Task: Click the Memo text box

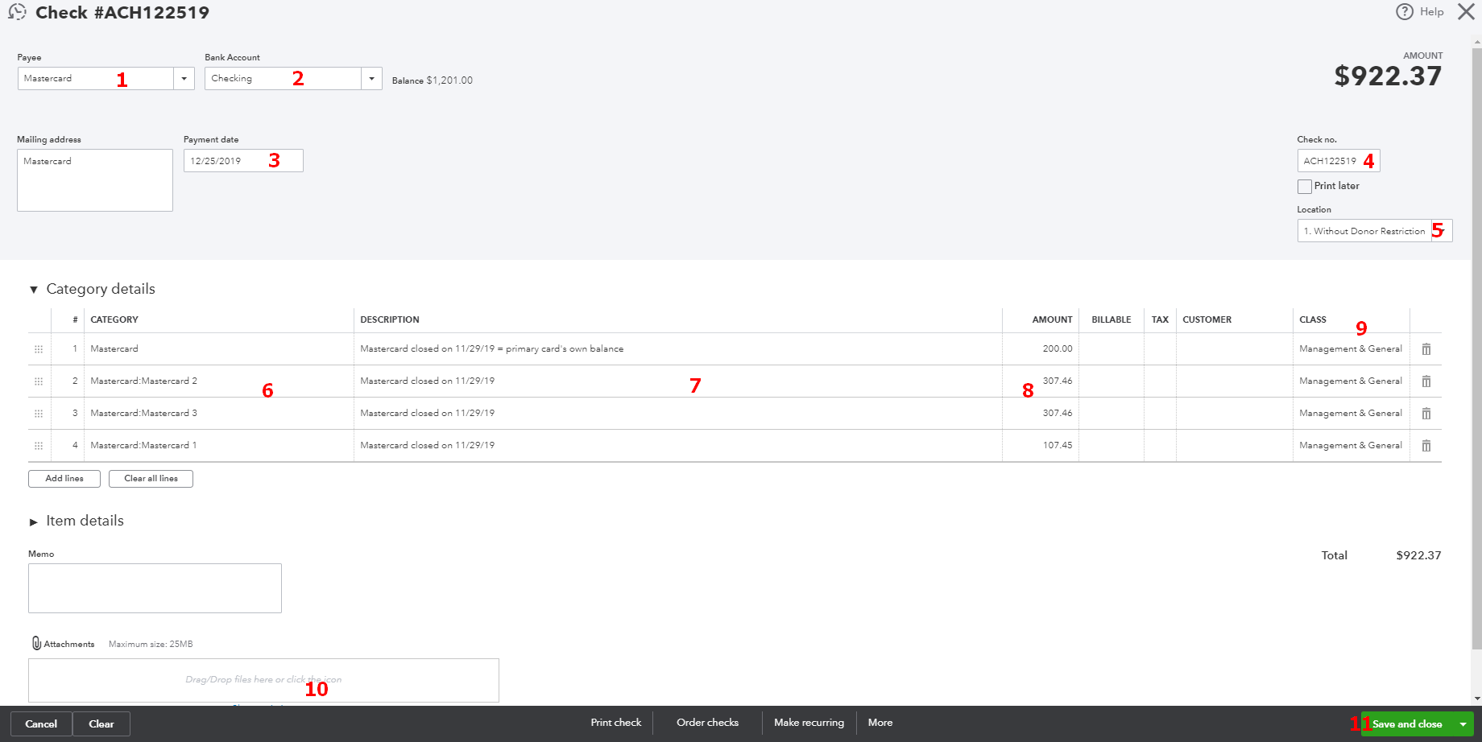Action: pyautogui.click(x=155, y=588)
